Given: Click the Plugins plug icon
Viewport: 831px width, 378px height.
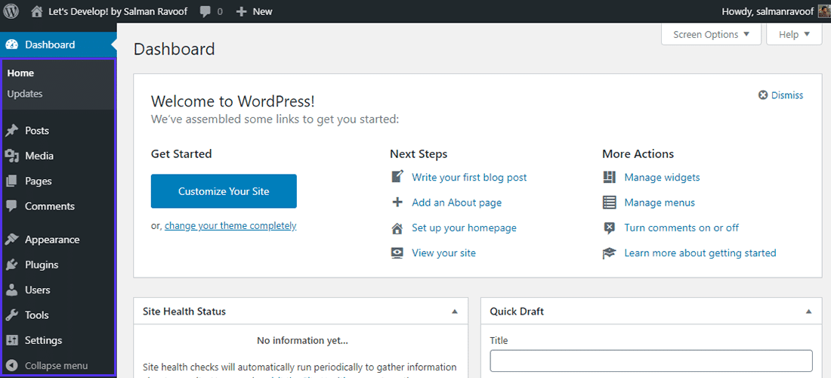Looking at the screenshot, I should (11, 265).
